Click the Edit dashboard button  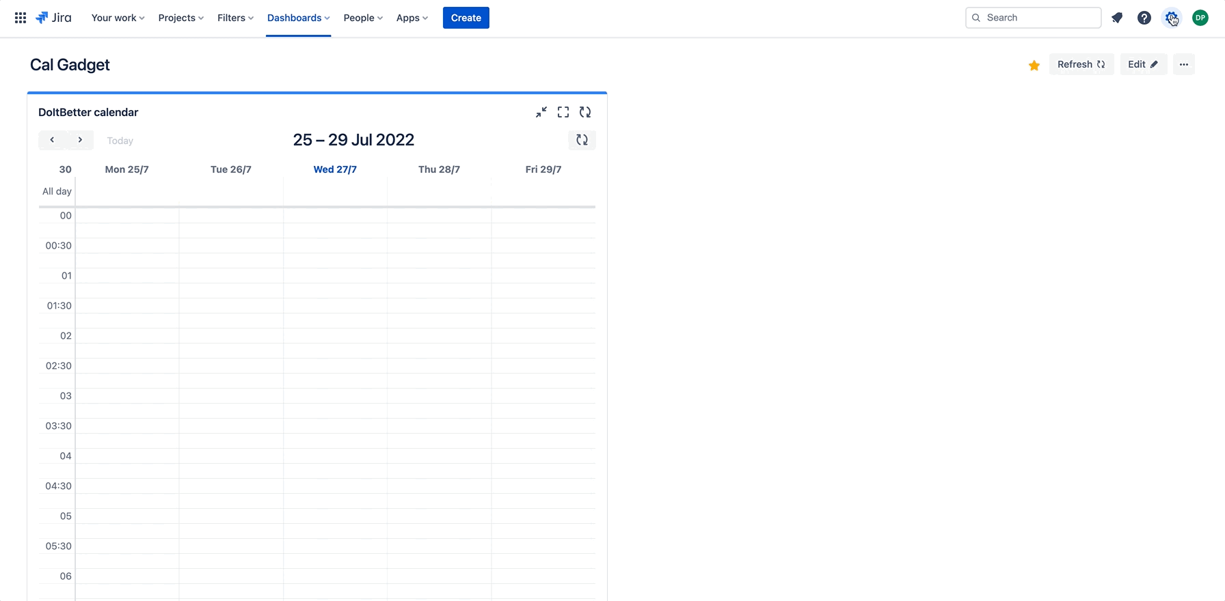(x=1143, y=64)
